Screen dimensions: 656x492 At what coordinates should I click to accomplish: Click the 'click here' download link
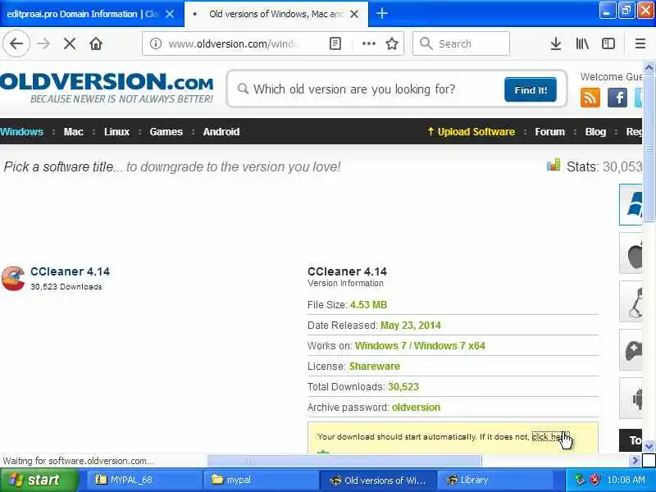pos(549,437)
